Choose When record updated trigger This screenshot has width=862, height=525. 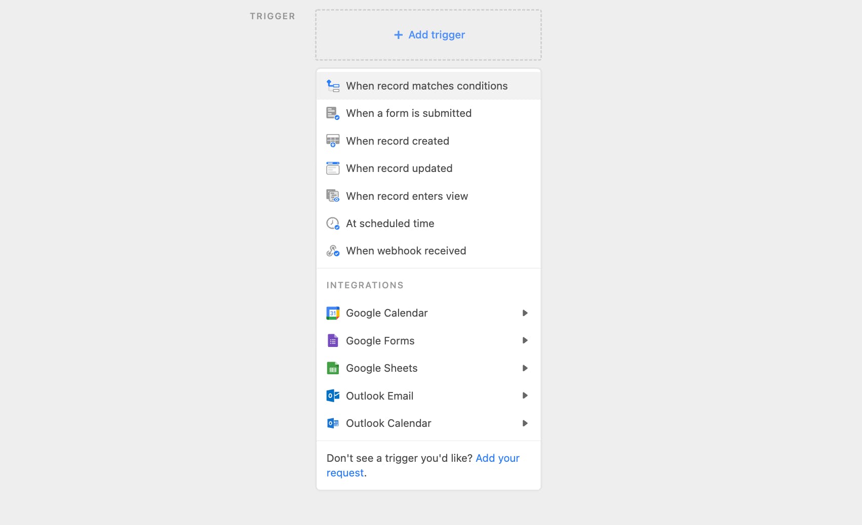[x=428, y=168]
